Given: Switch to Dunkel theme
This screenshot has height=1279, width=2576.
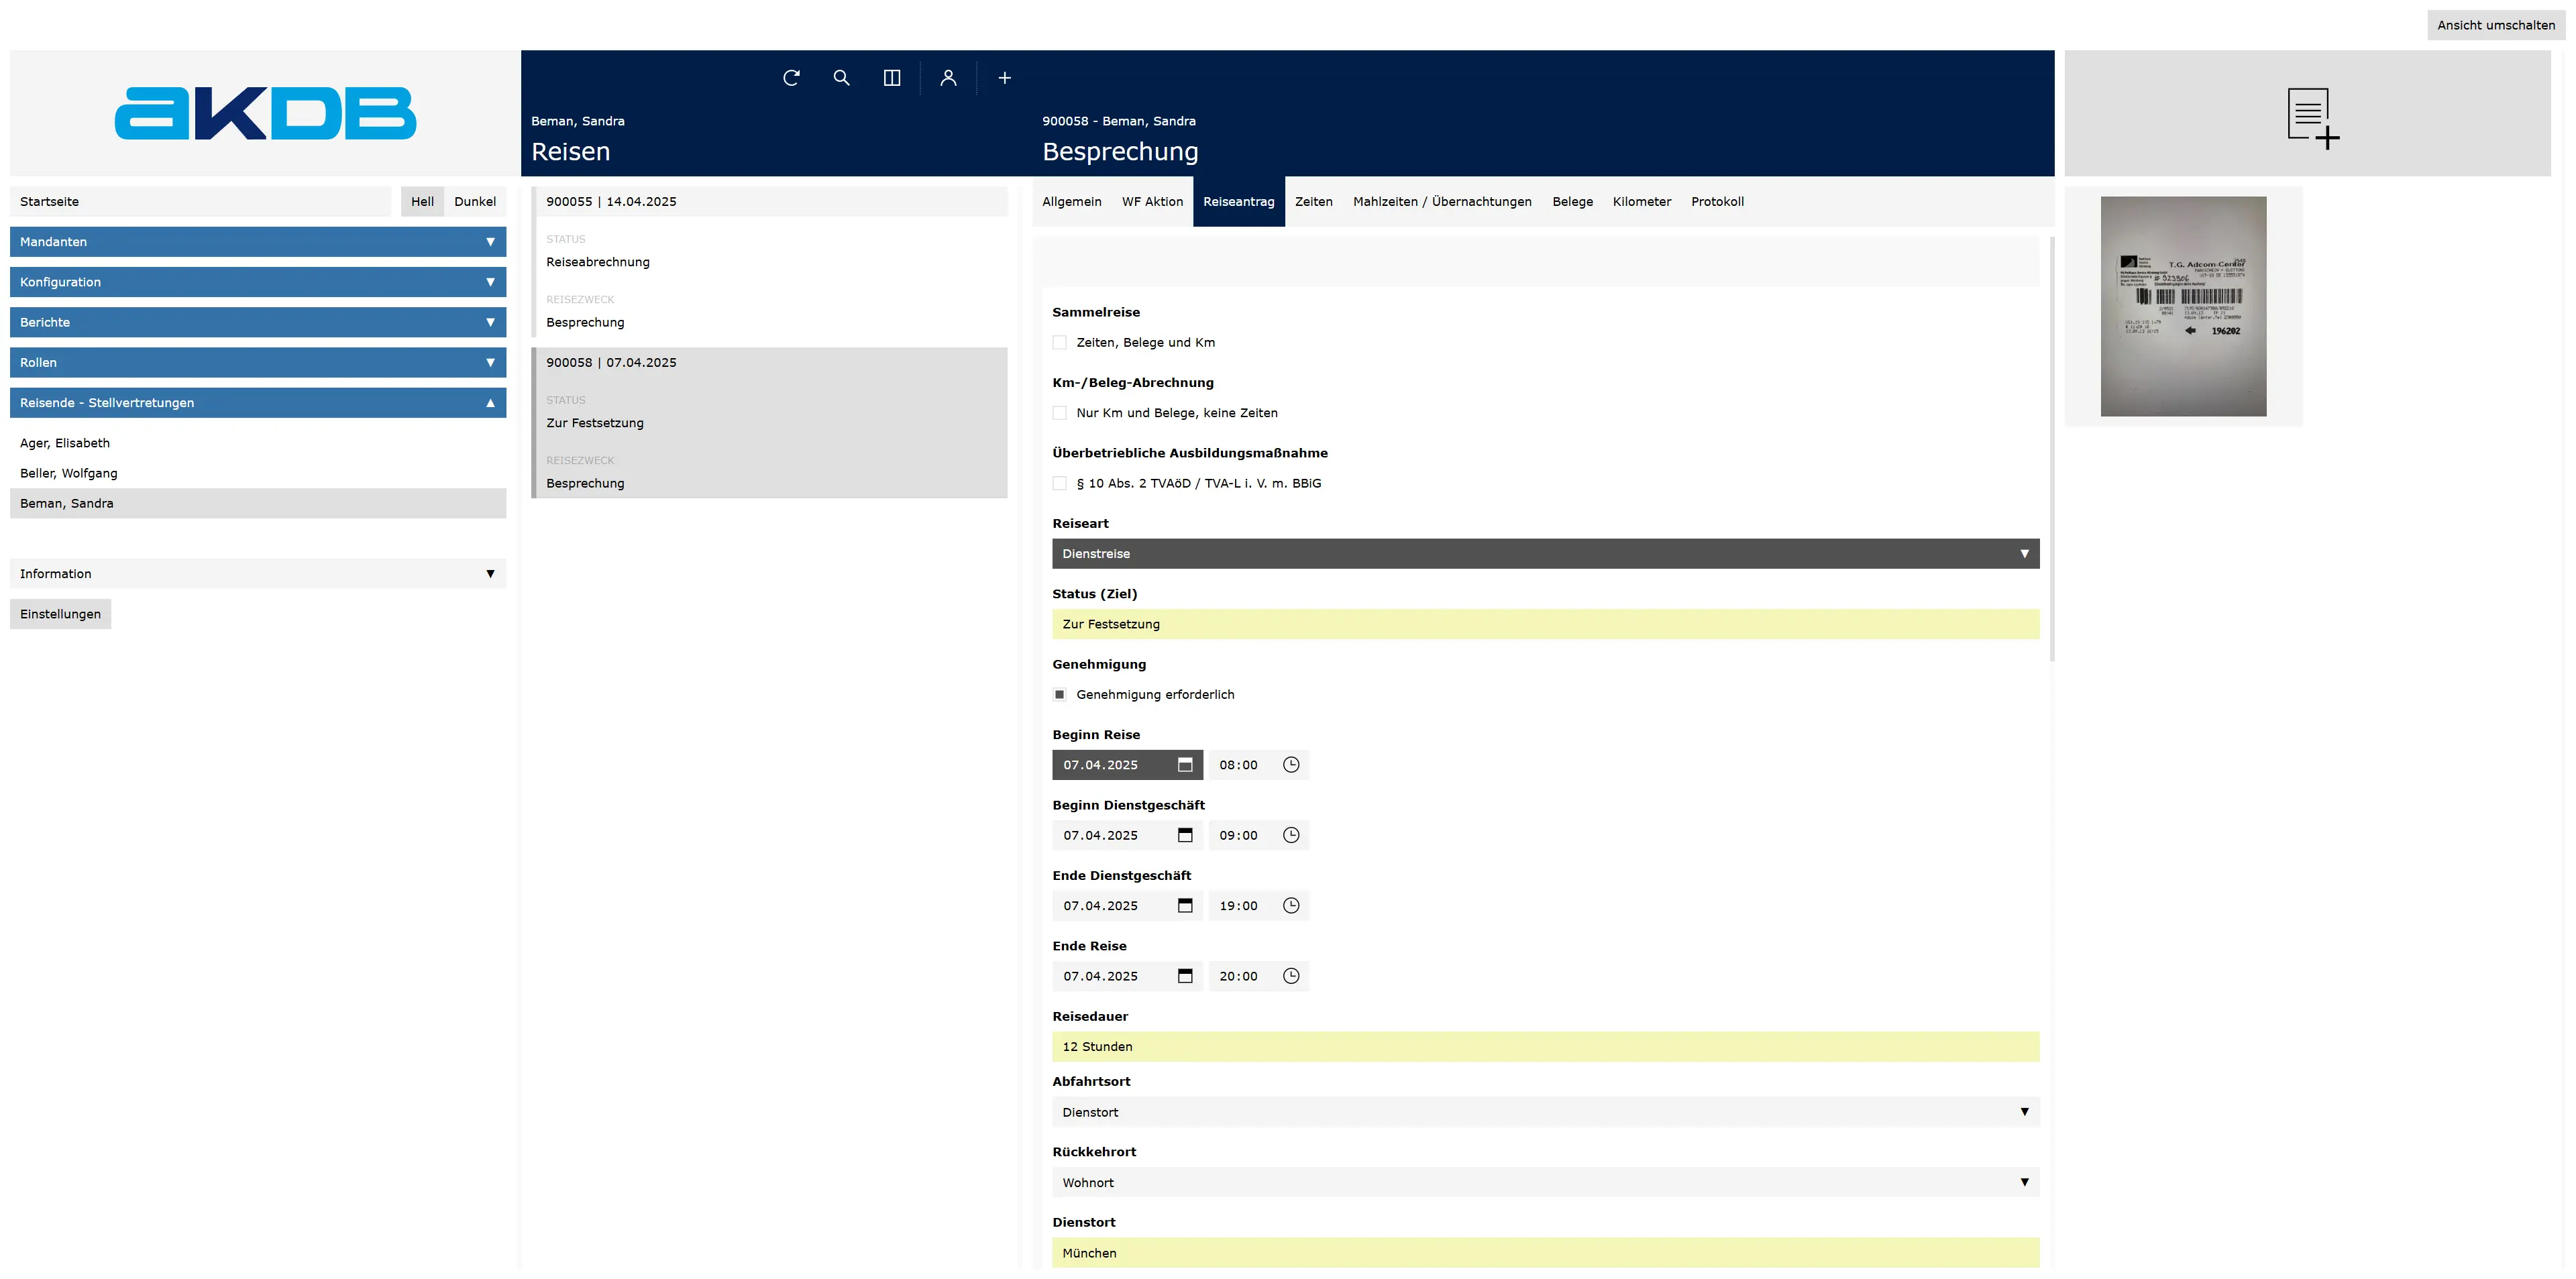Looking at the screenshot, I should tap(475, 202).
